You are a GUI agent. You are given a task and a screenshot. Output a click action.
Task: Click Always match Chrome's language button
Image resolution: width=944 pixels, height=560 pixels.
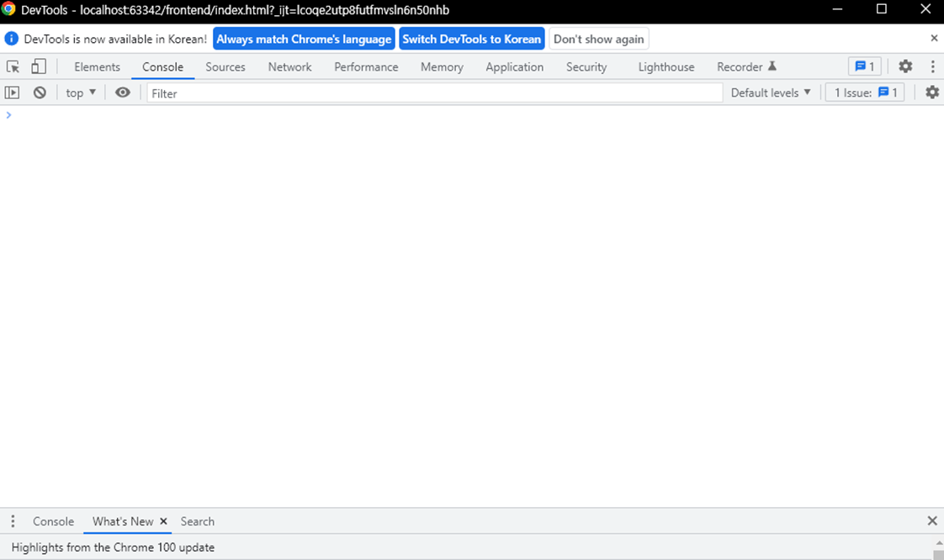tap(304, 39)
